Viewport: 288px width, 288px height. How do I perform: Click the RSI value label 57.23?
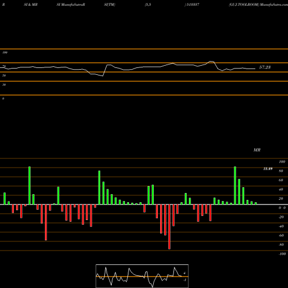click(x=265, y=67)
